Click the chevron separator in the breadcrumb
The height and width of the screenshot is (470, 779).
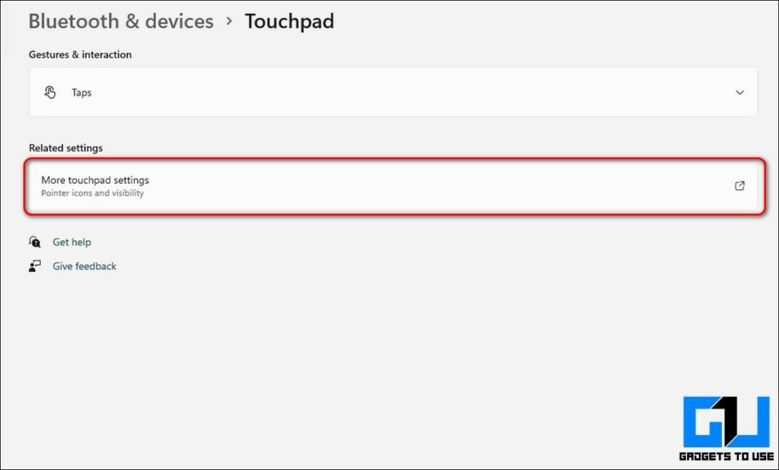(x=230, y=21)
